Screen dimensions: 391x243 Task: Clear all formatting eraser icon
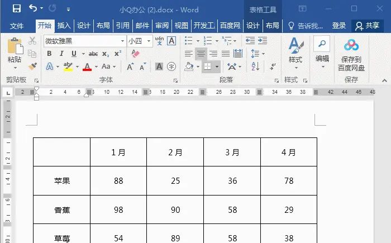(135, 54)
